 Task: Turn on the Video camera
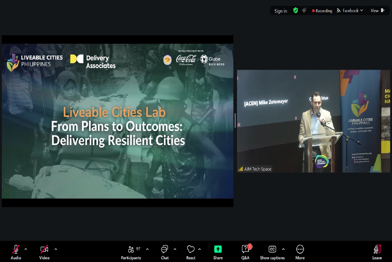44,249
